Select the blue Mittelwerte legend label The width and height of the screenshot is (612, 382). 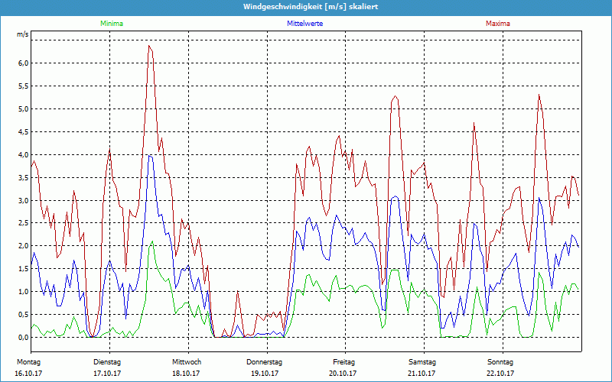[x=304, y=24]
